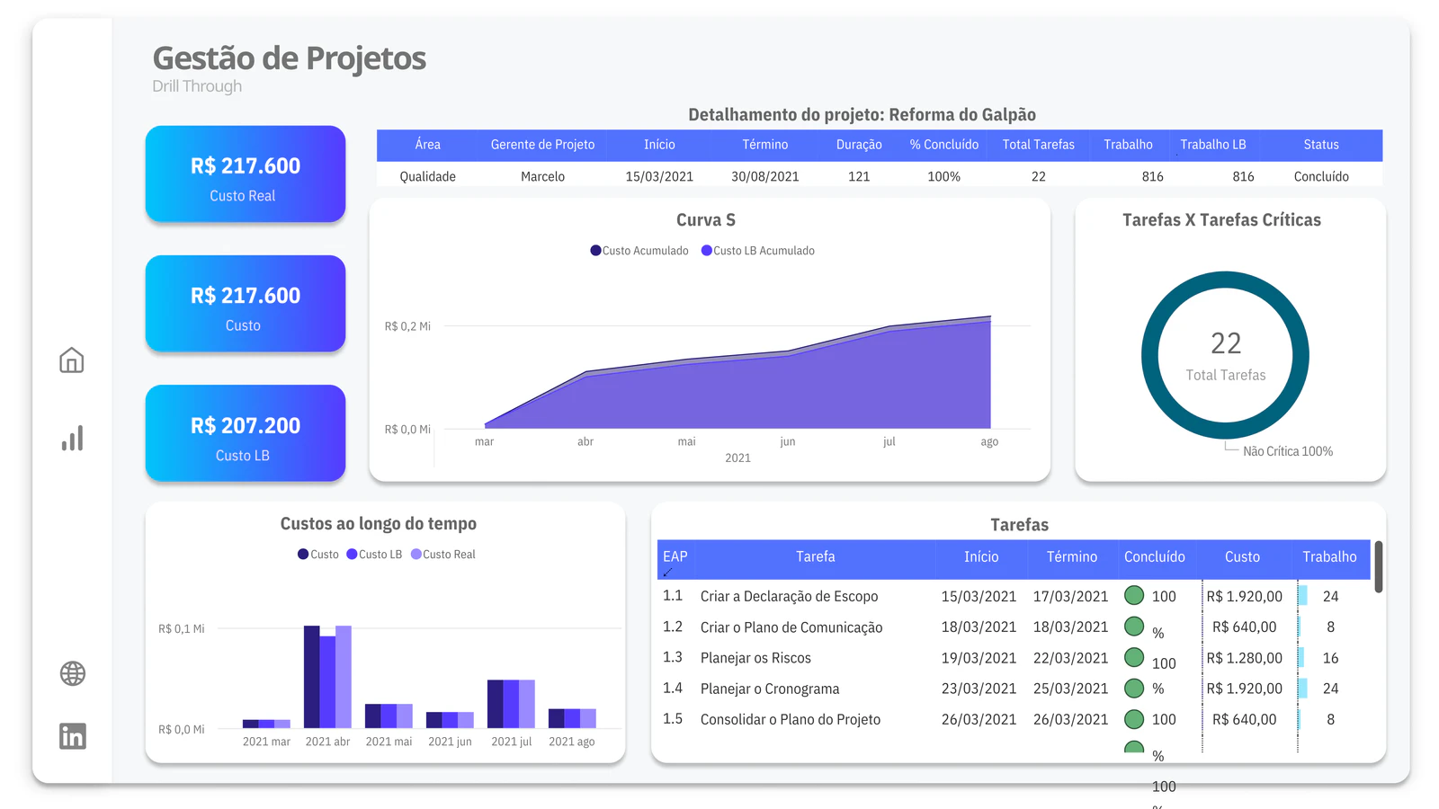
Task: Click the sort arrow under the EAP header
Action: click(667, 572)
